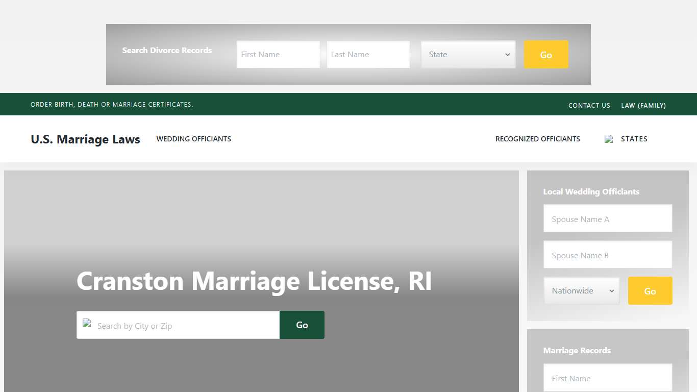Click the First Name divorce search field
This screenshot has height=392, width=697.
tap(278, 54)
